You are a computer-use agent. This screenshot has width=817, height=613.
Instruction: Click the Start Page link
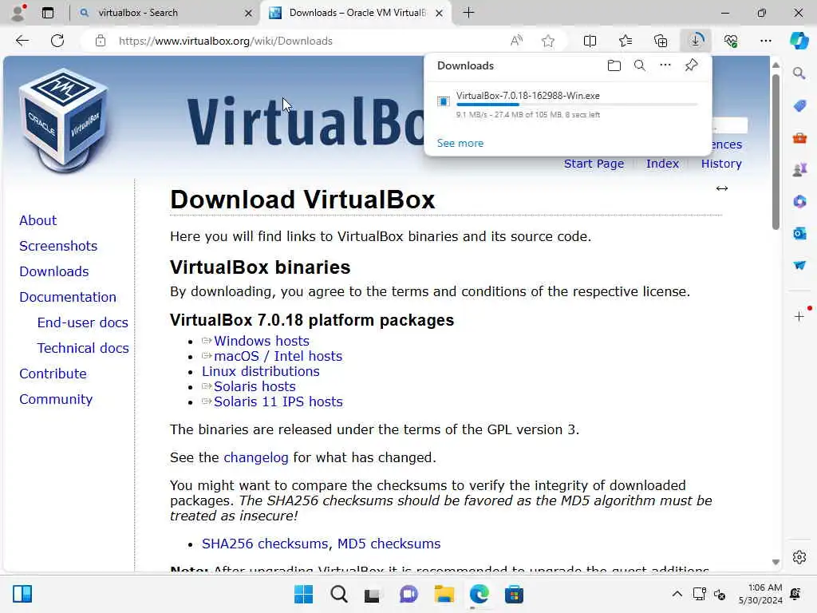(594, 164)
